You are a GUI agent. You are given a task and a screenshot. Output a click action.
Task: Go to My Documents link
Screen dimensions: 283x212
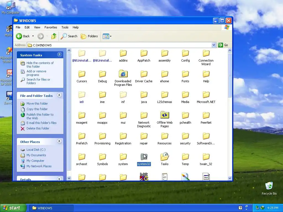[x=36, y=155]
